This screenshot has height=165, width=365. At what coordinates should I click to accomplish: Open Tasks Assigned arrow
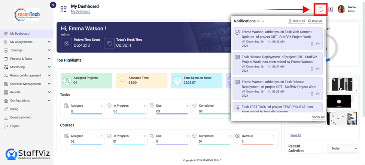101,106
